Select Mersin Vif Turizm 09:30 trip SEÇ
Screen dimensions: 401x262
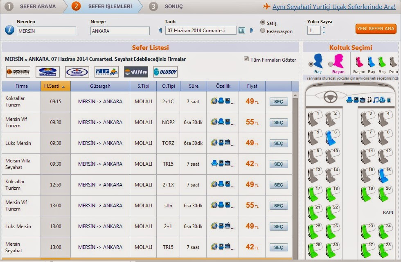click(279, 122)
